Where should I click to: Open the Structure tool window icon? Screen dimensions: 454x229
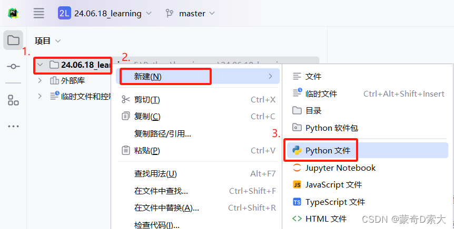(x=13, y=100)
